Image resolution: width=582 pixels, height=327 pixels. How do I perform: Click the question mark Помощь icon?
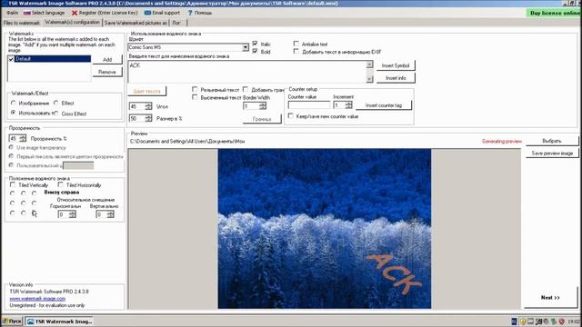[190, 13]
